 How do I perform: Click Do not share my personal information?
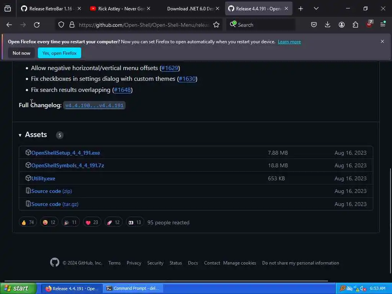(301, 263)
